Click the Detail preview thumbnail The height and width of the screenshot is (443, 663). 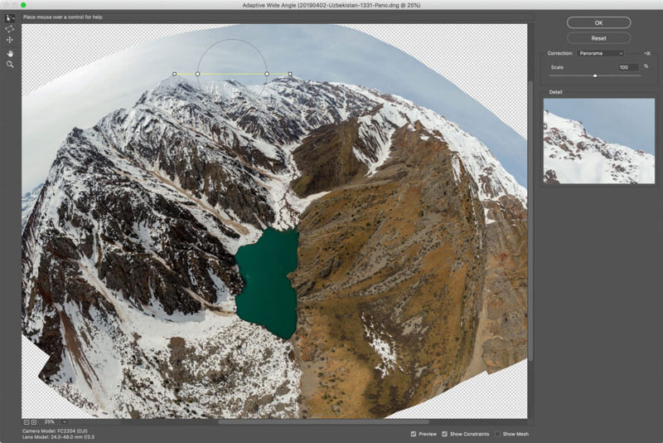[x=598, y=140]
